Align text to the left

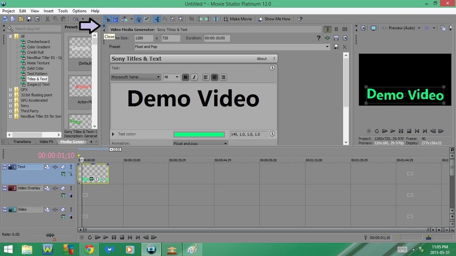pyautogui.click(x=206, y=77)
